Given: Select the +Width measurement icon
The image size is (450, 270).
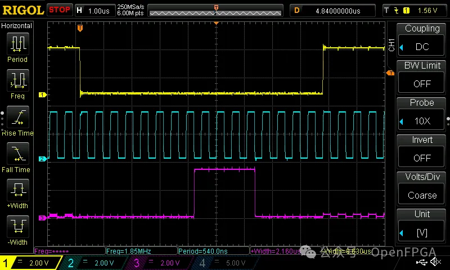Looking at the screenshot, I should tap(18, 190).
